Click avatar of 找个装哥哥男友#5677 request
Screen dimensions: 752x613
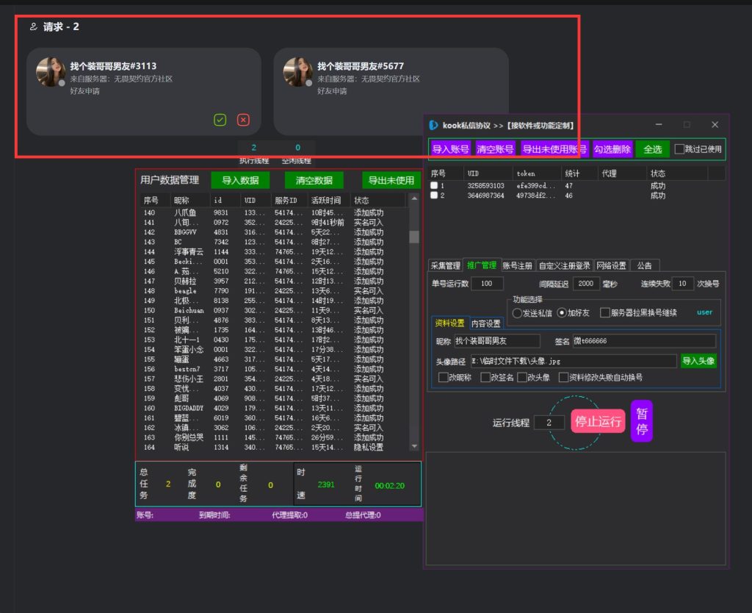[298, 72]
